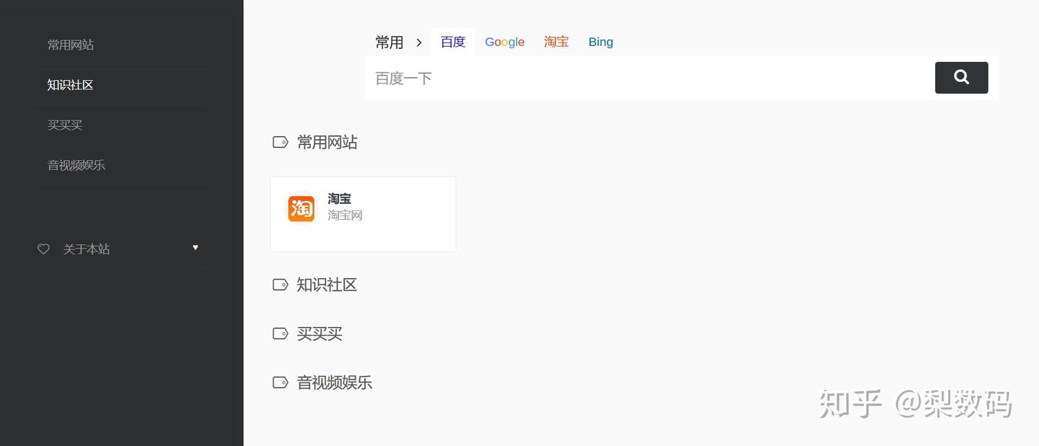Click the tag icon next to 常用网站 heading
1039x446 pixels.
pos(281,143)
